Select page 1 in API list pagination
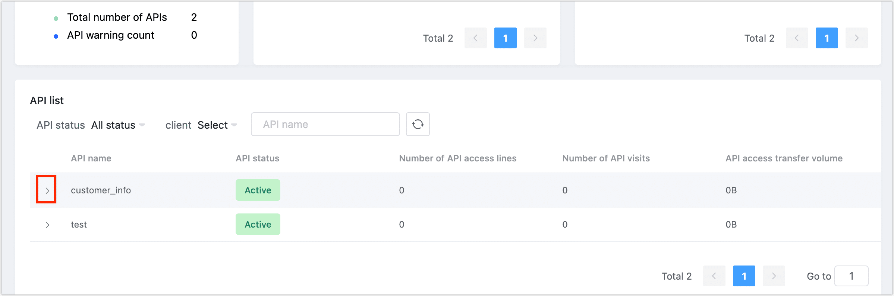894x296 pixels. (744, 276)
